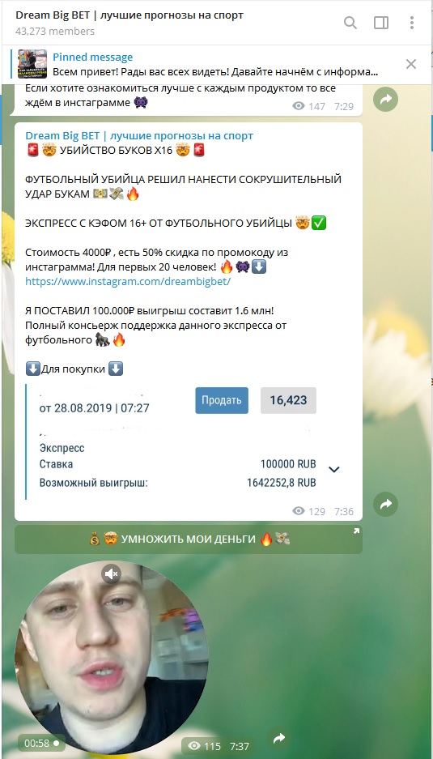
Task: Play the round video message
Action: pos(112,658)
